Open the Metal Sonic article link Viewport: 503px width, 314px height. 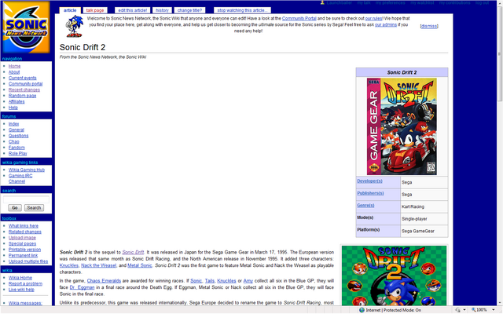(x=140, y=265)
